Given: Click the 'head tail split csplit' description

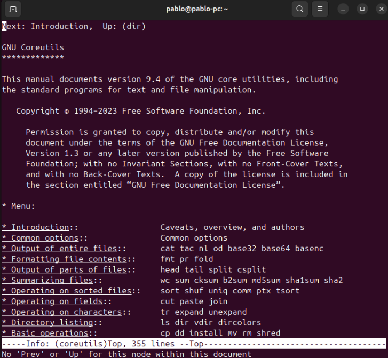Looking at the screenshot, I should click(213, 269).
